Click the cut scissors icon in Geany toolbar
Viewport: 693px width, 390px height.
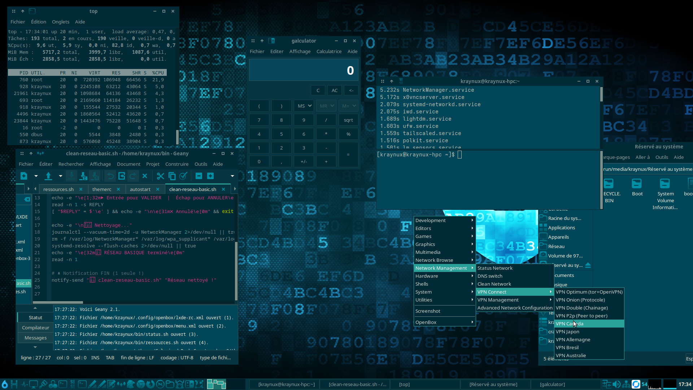160,176
